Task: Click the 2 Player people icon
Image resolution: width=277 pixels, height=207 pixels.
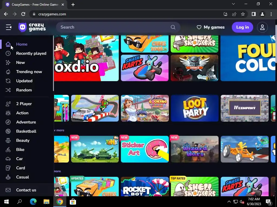Action: coord(8,104)
